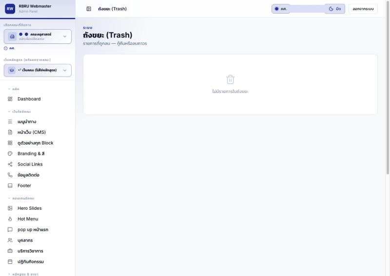Click the ไม่มีรายการในถังขยะ empty message
The width and height of the screenshot is (390, 276).
(x=230, y=92)
